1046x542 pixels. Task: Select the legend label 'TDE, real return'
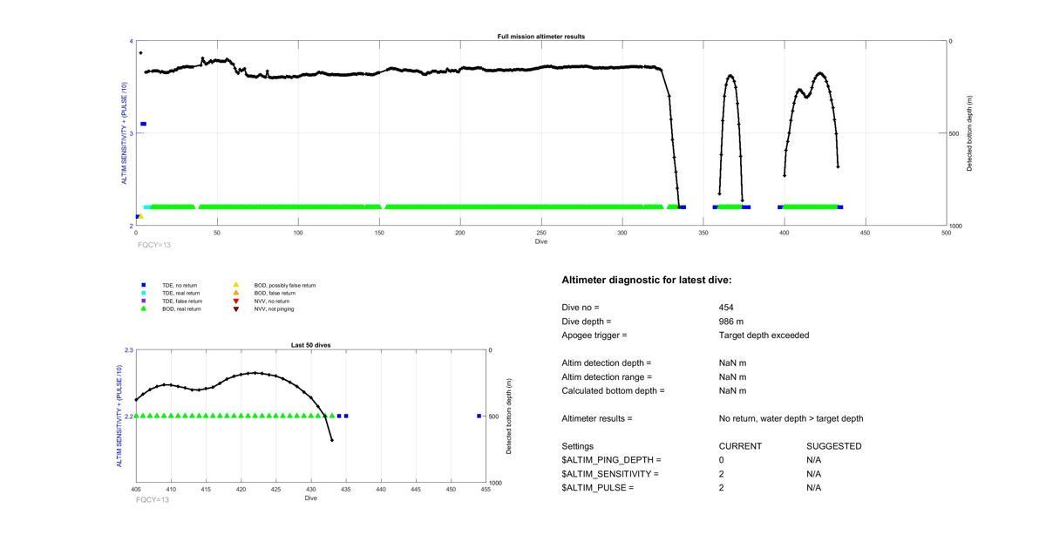(x=181, y=294)
